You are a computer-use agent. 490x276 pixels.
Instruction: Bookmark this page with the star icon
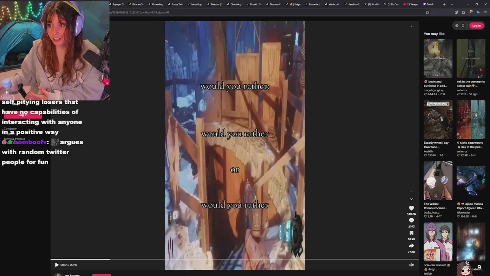(x=427, y=12)
